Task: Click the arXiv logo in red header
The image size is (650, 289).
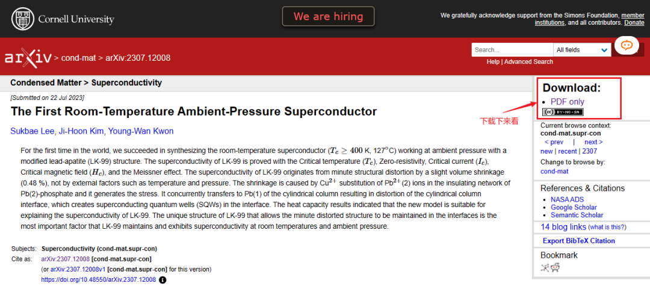Action: 26,58
